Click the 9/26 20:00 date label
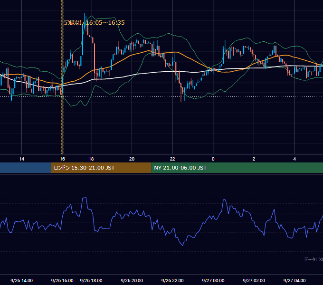The image size is (323, 285). [x=132, y=280]
